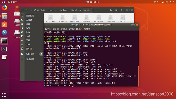Go forward in the file manager

click(27, 10)
